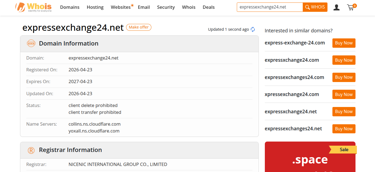Click the Make offer button
The height and width of the screenshot is (172, 375).
click(139, 27)
